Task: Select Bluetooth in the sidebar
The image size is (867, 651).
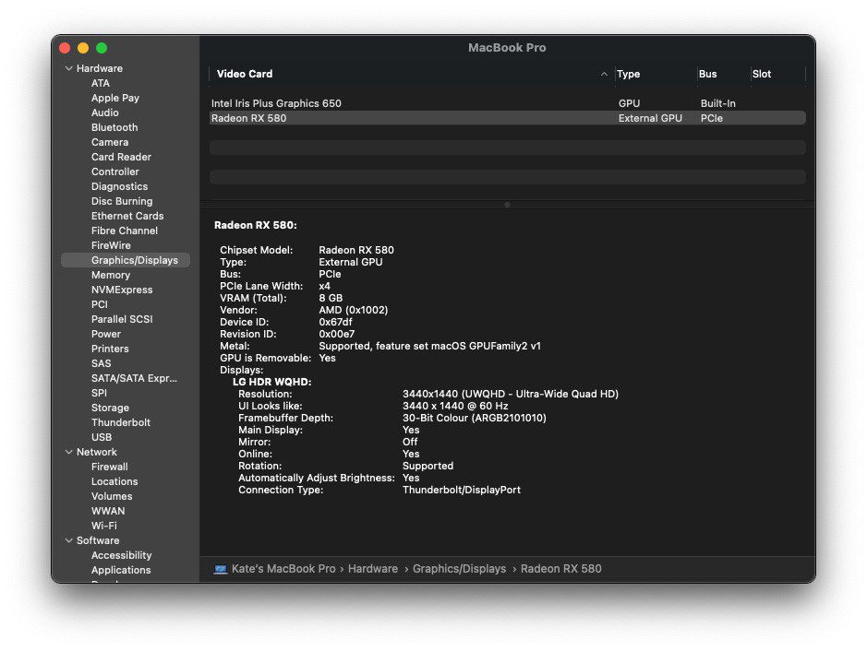Action: tap(114, 127)
